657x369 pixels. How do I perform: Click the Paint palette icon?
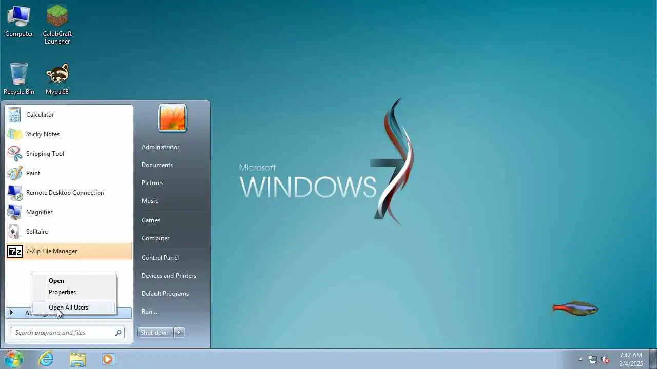[x=14, y=173]
